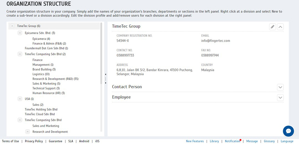Viewport: 299px width, 144px height.
Task: Select Foundermall Dot Com Sdn Bhd (1)
Action: coord(46,48)
